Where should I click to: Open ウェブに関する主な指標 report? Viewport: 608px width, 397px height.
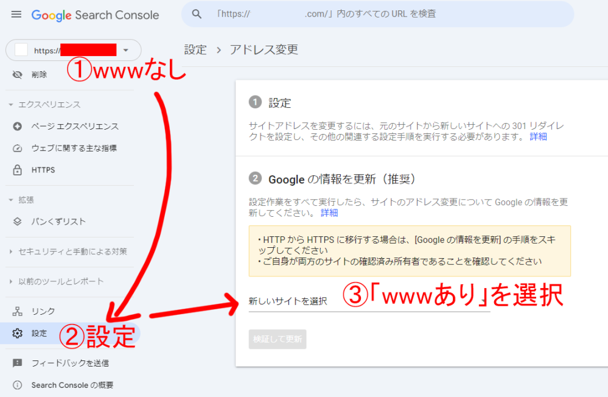click(x=74, y=148)
